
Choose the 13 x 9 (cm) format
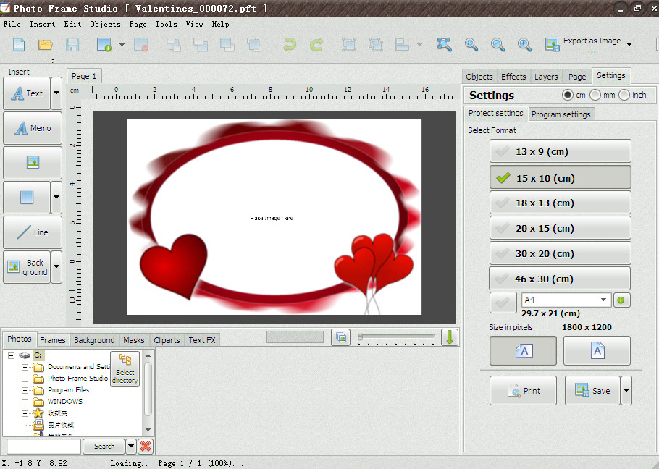(560, 151)
